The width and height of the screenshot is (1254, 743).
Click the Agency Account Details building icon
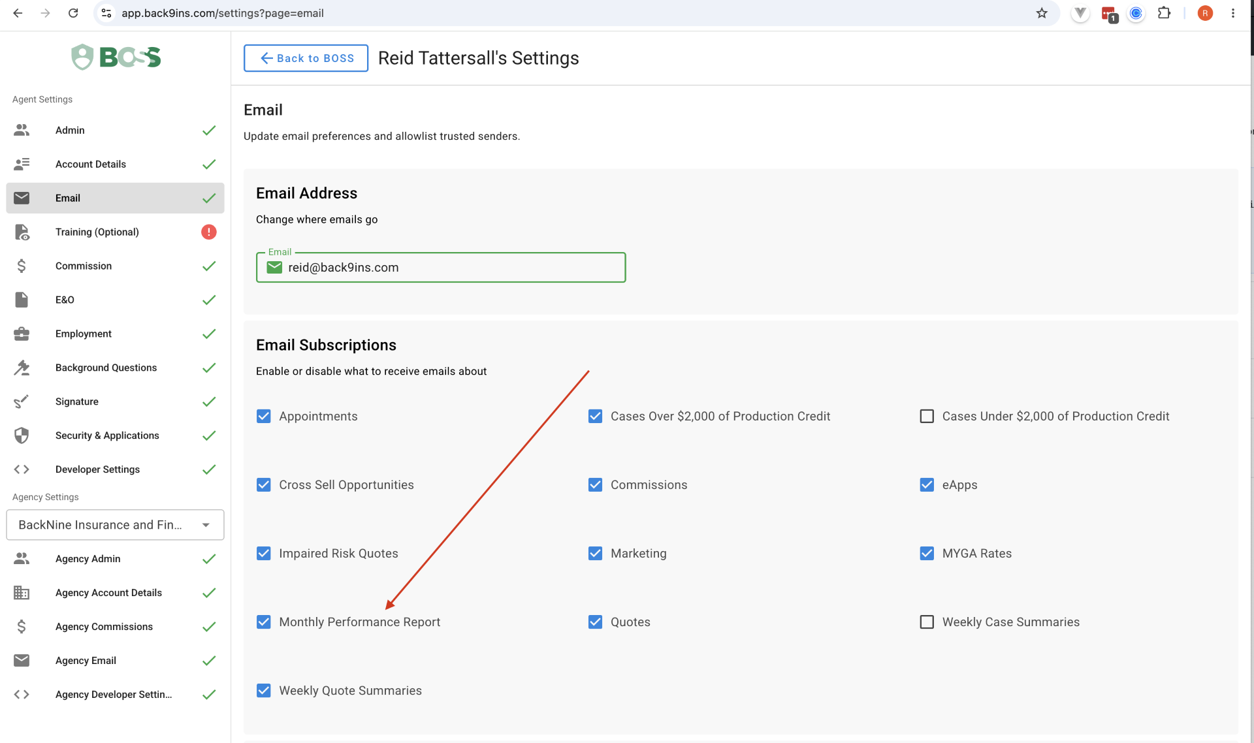click(22, 593)
